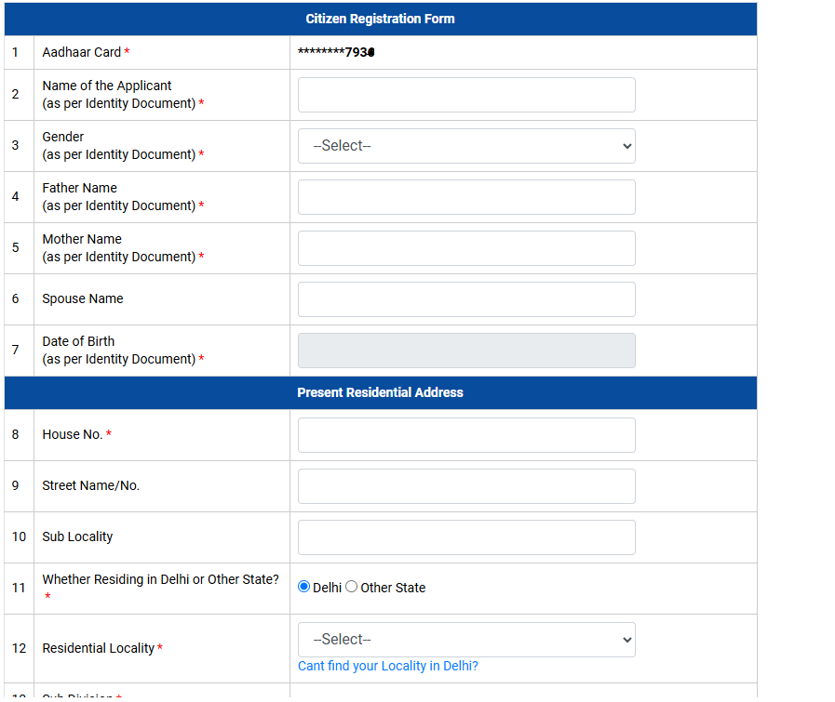The image size is (835, 702).
Task: Select the Delhi radio button
Action: click(303, 586)
